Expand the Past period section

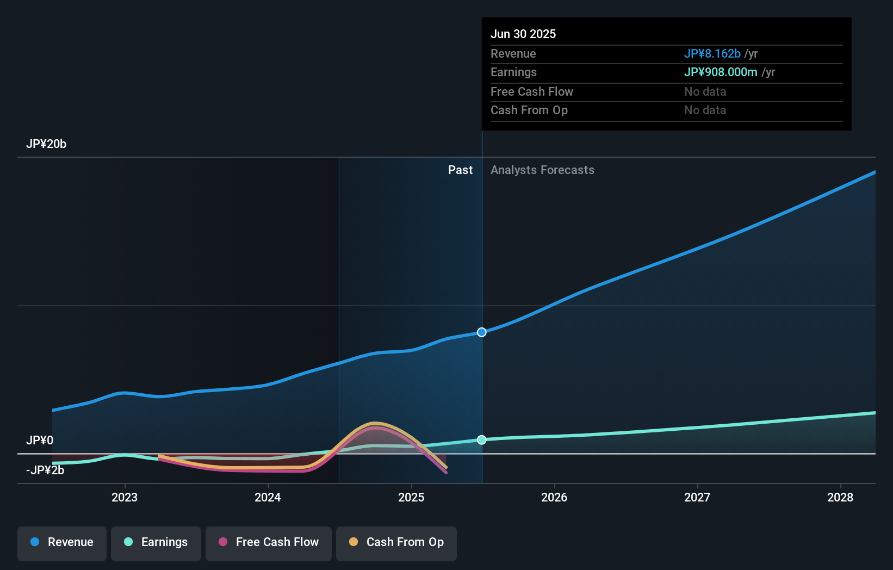(460, 170)
